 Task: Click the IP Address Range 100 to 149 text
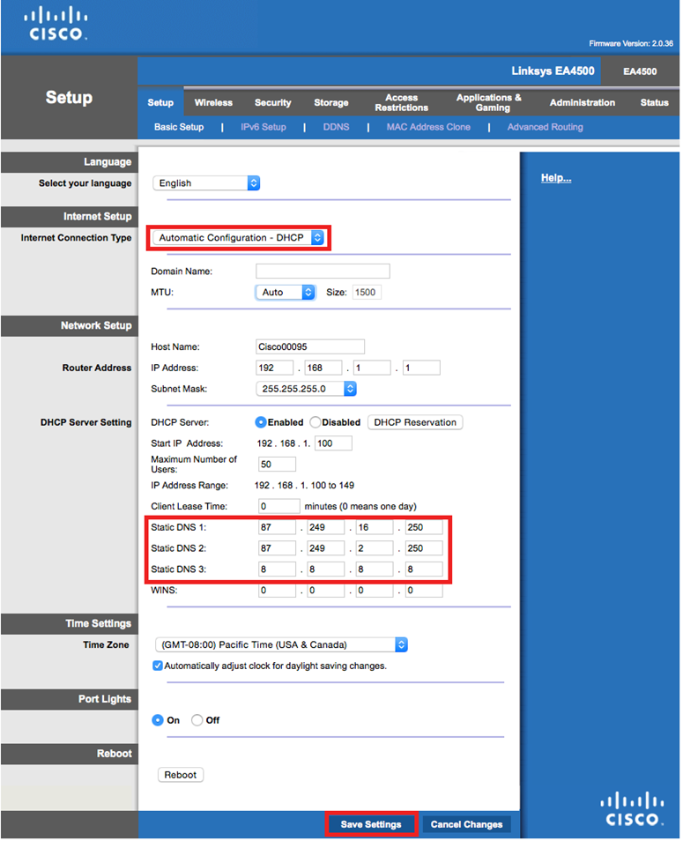pos(305,486)
